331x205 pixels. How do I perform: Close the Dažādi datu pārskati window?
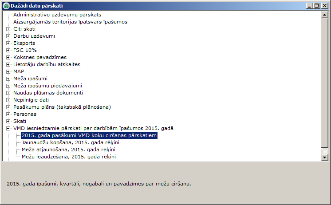325,5
